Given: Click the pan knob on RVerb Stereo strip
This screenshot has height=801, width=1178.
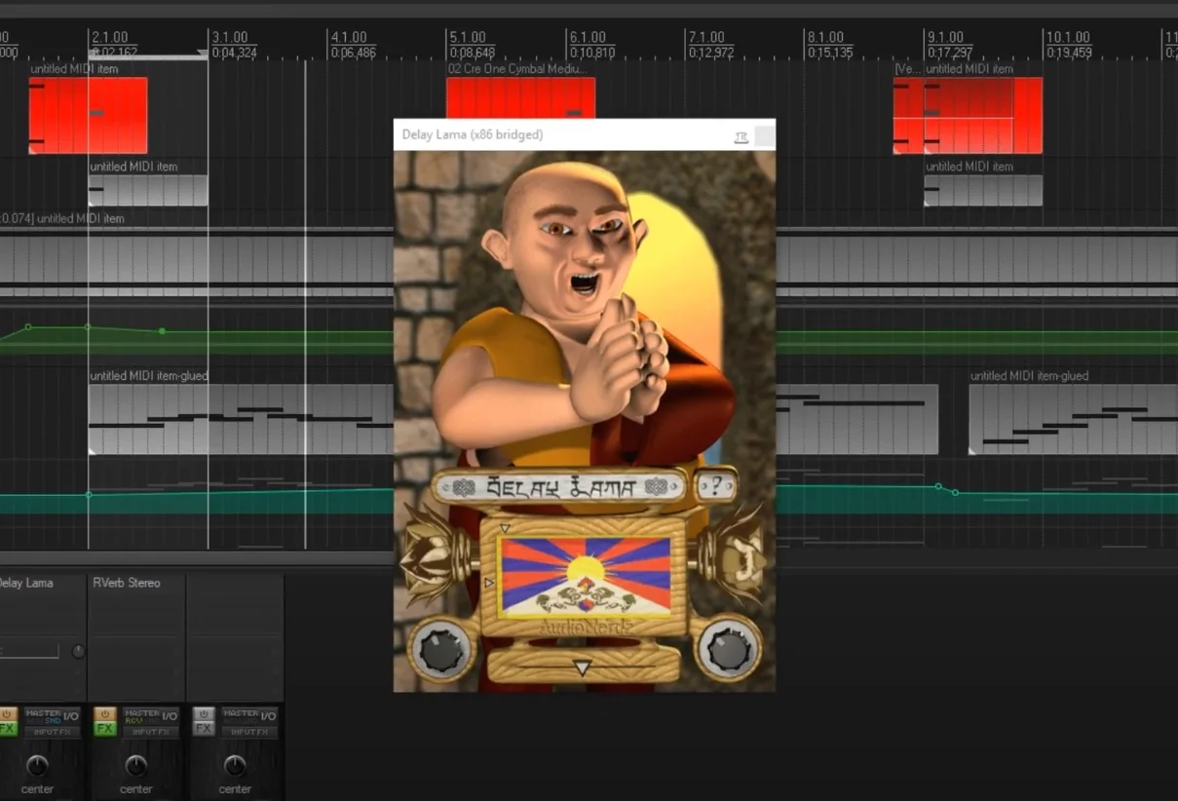Looking at the screenshot, I should 136,765.
